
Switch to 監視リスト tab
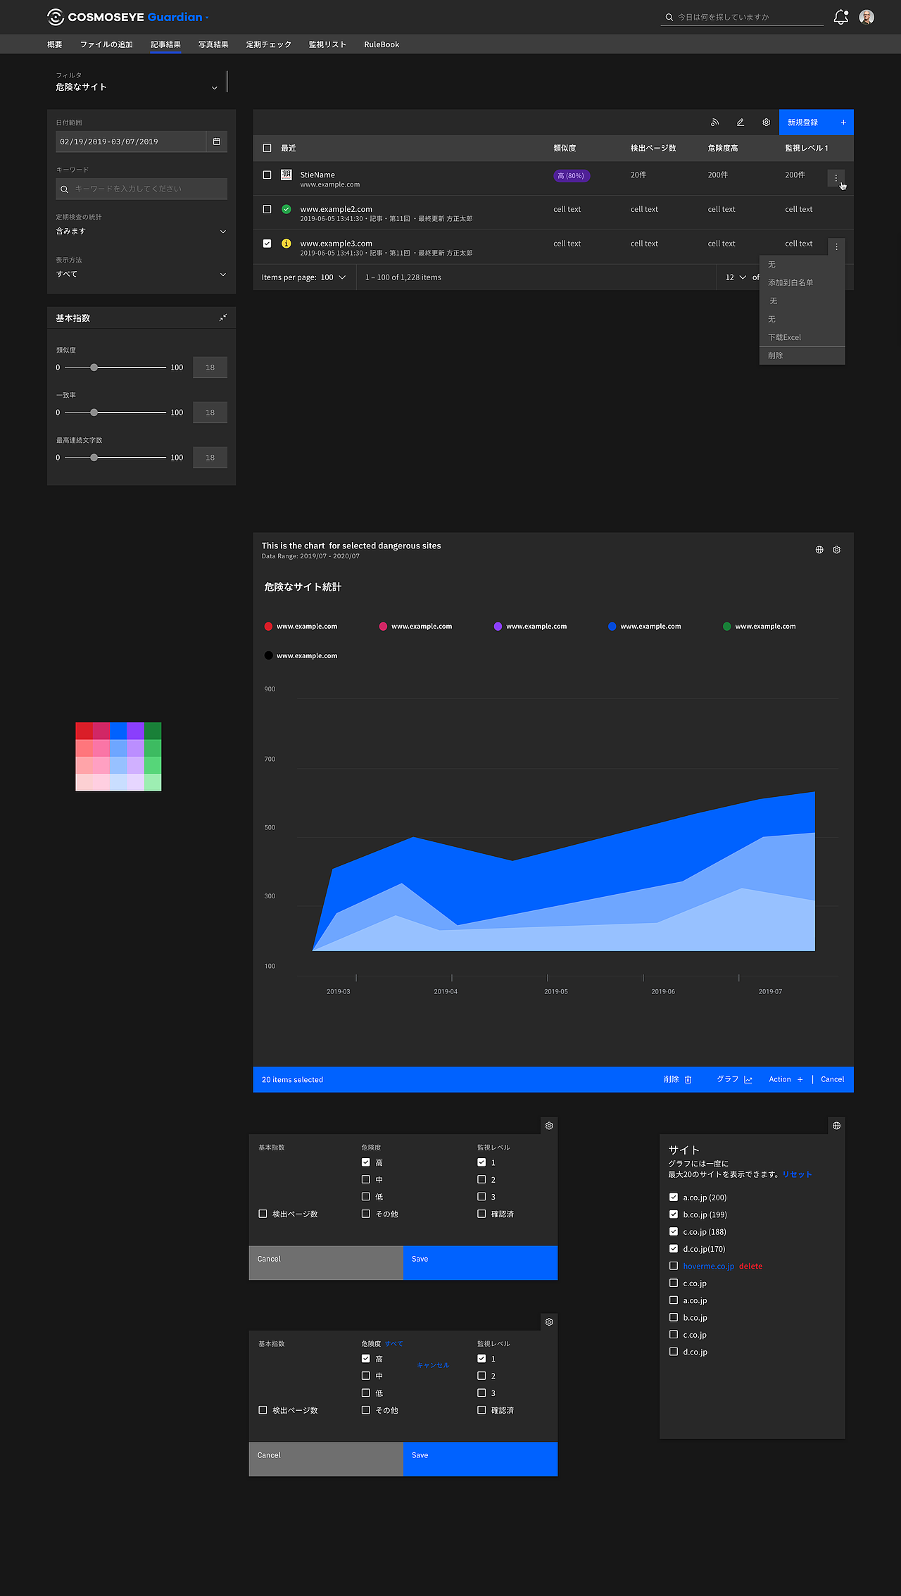(x=327, y=44)
